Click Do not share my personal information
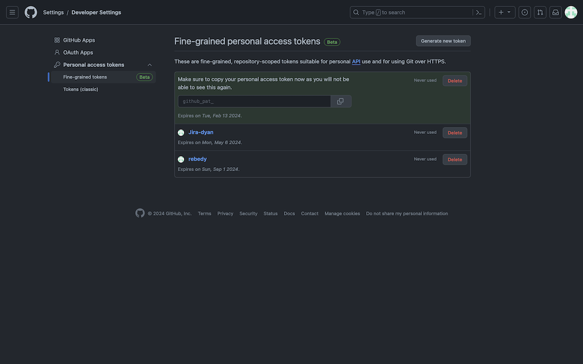The width and height of the screenshot is (583, 364). click(x=407, y=214)
